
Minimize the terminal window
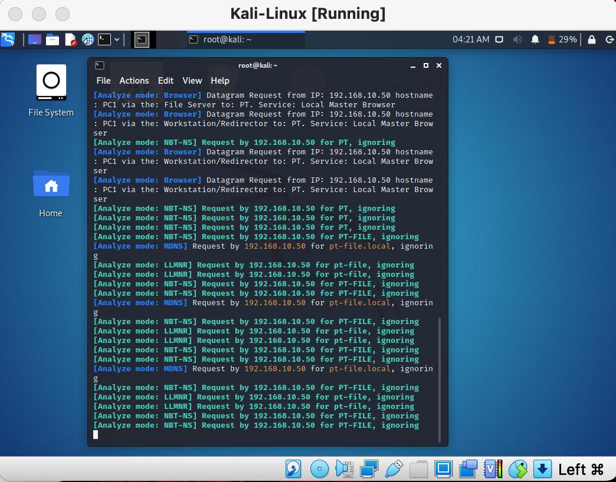coord(413,65)
